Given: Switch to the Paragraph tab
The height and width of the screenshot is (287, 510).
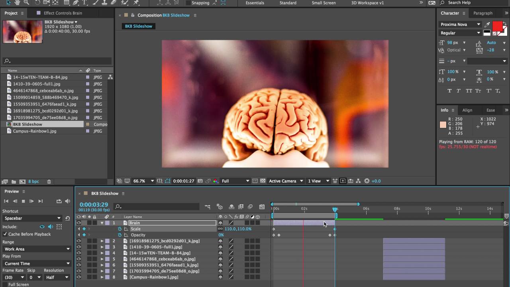Looking at the screenshot, I should pos(483,13).
